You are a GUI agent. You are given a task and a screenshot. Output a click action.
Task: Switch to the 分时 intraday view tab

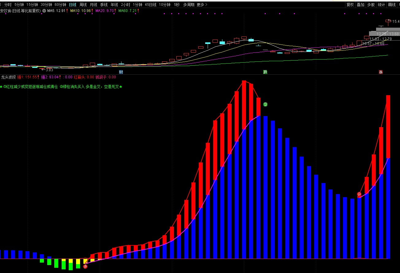tap(8, 5)
